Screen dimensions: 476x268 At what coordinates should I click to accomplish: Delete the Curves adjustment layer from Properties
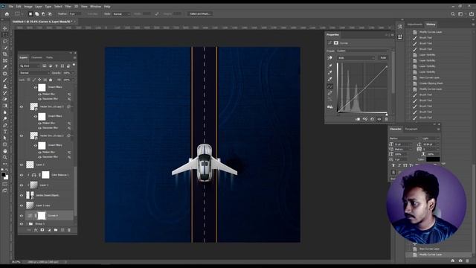(x=387, y=119)
